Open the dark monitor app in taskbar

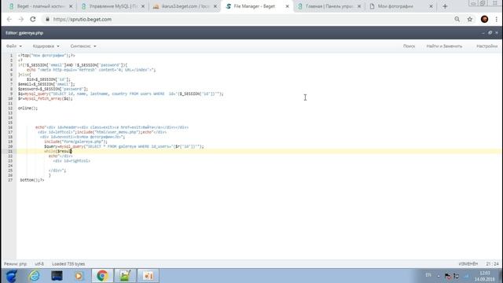tap(57, 276)
